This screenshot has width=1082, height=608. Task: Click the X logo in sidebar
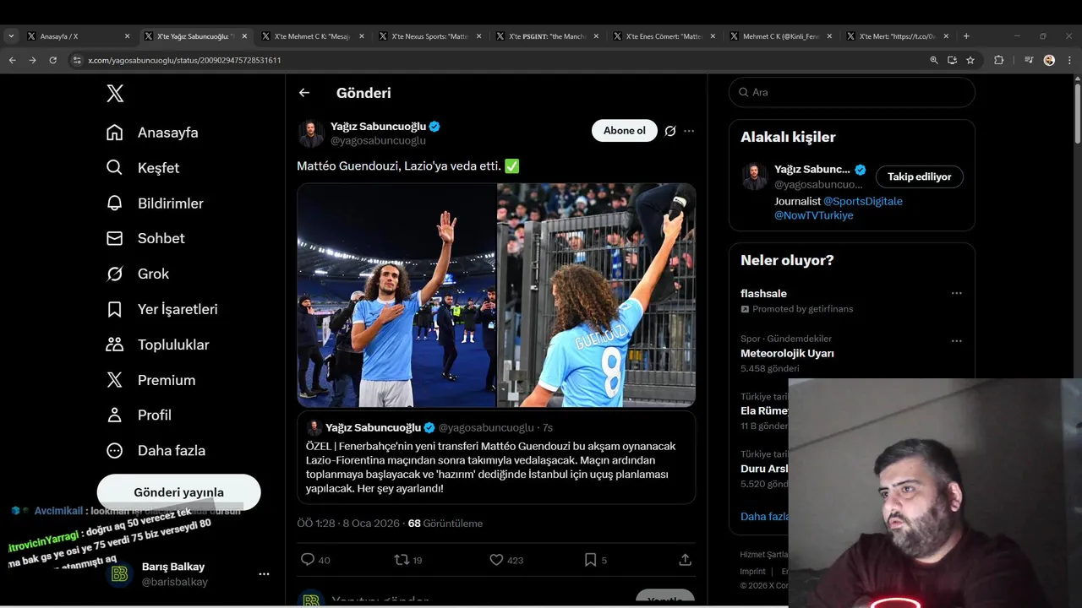coord(115,94)
